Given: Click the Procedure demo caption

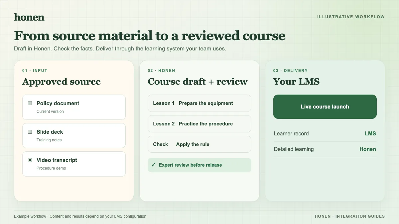Looking at the screenshot, I should 51,168.
